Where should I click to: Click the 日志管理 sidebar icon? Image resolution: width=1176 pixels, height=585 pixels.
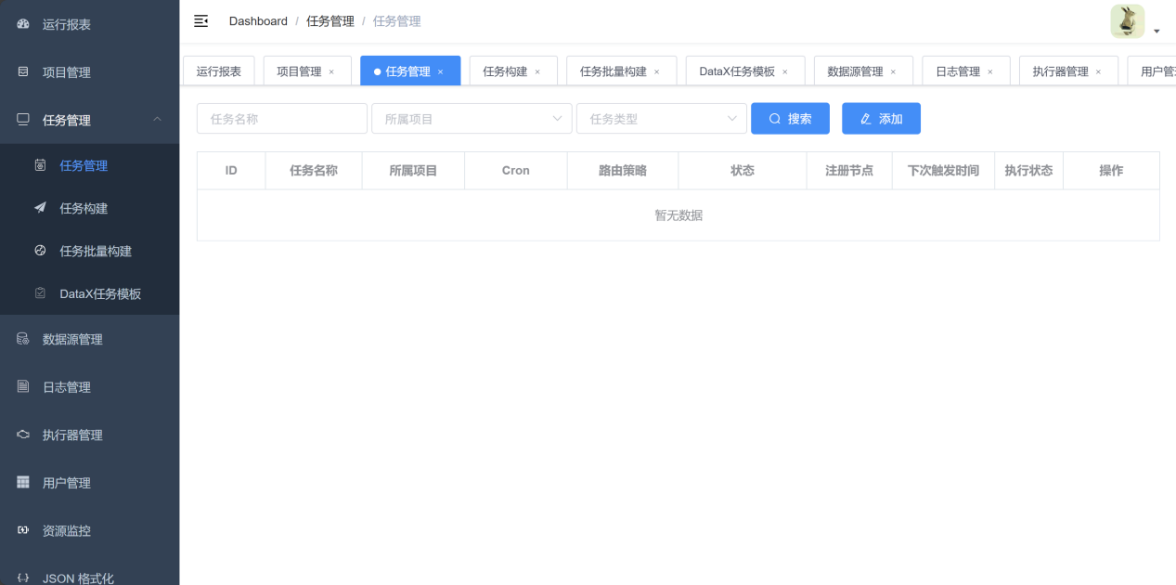coord(23,386)
